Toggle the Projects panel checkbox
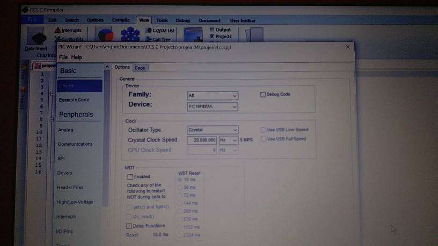438x246 pixels. tap(212, 36)
